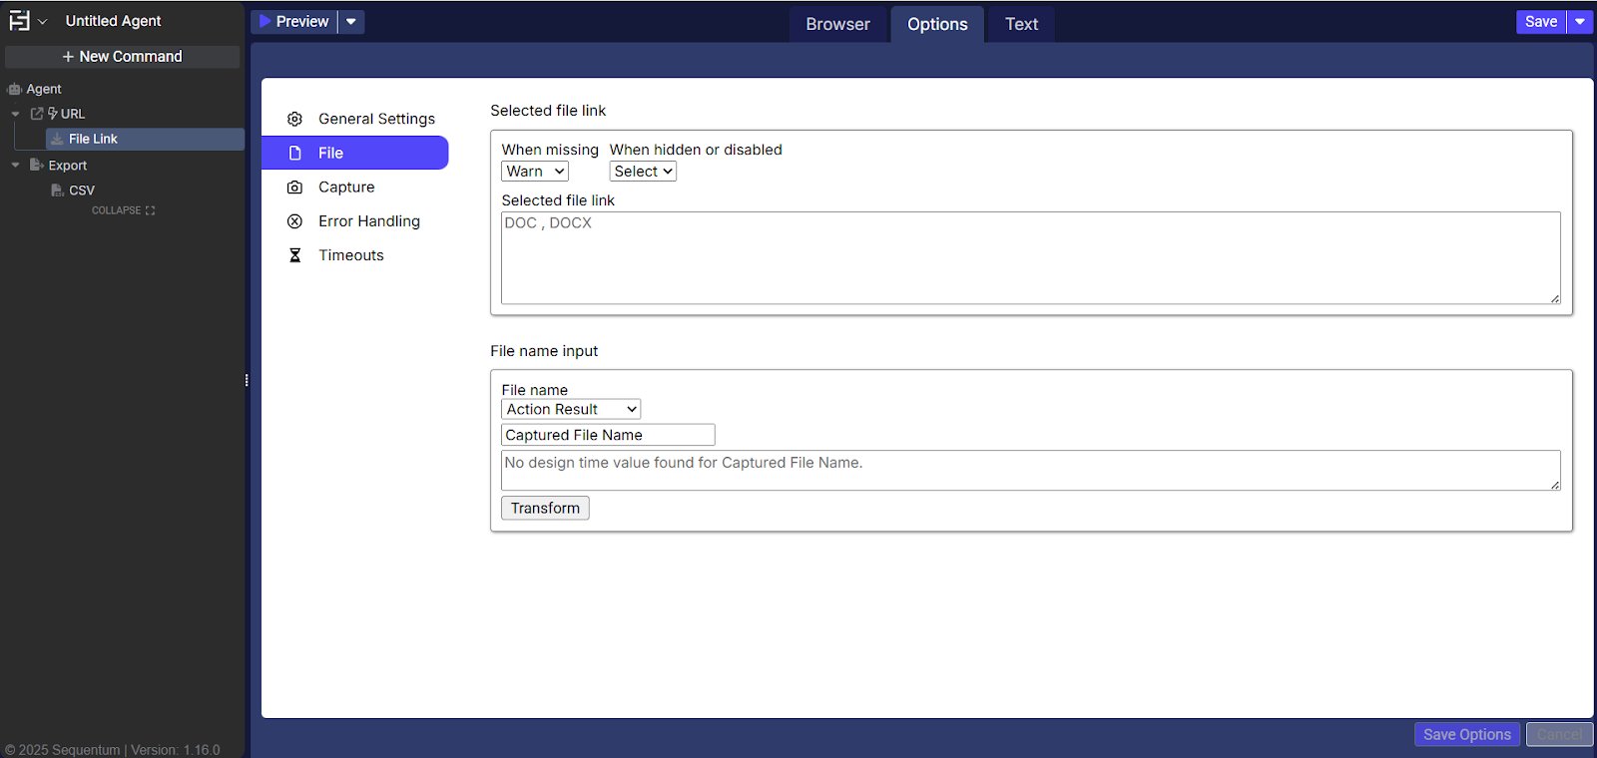Click the design time value text area

(x=1031, y=470)
